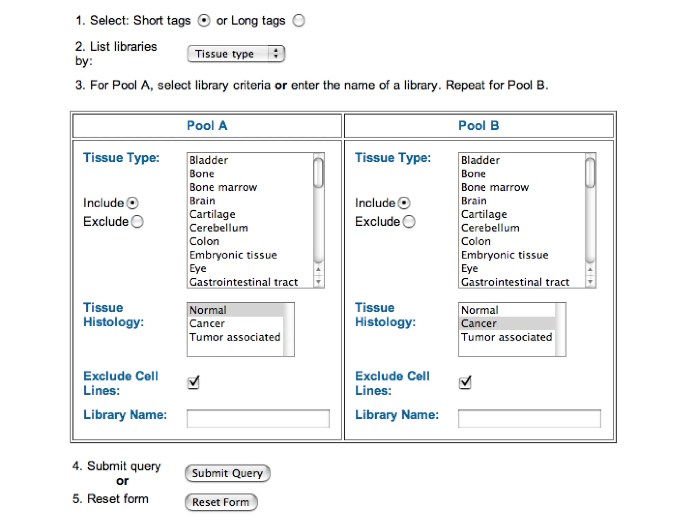Open the Tissue type dropdown
Screen dimensions: 696x522
coord(236,54)
